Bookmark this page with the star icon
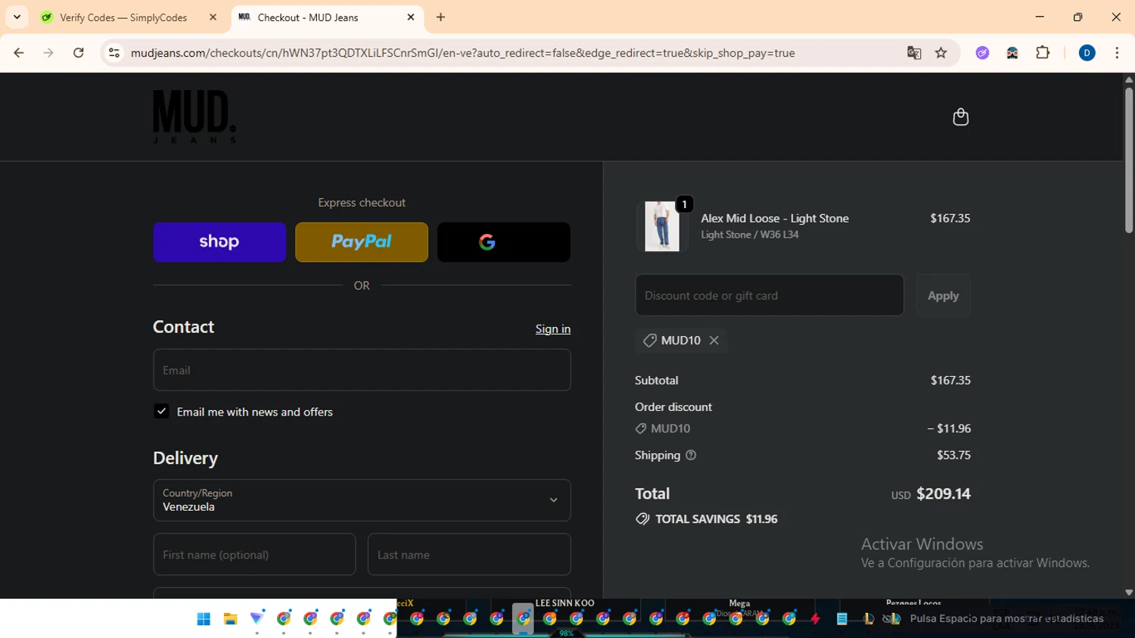The width and height of the screenshot is (1135, 638). [941, 53]
